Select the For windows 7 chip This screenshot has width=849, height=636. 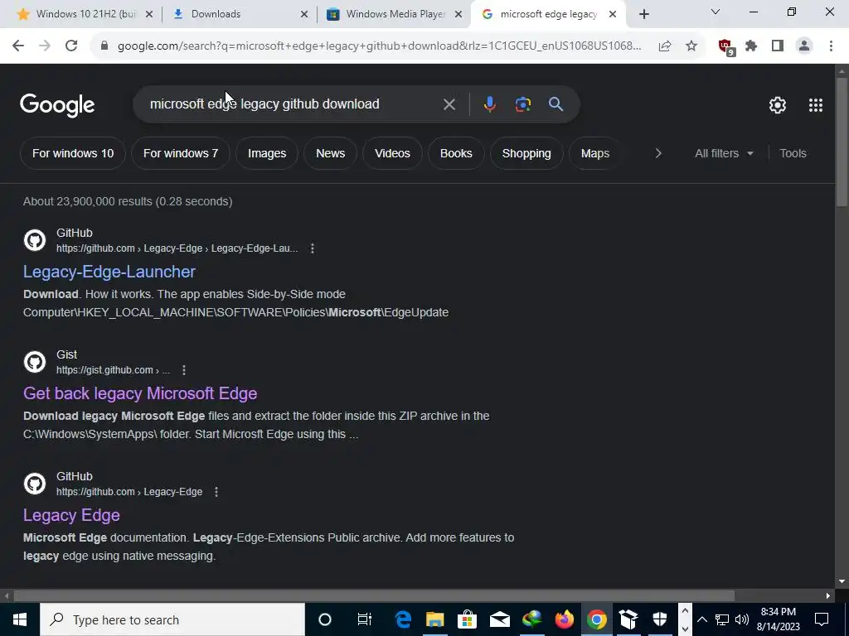180,153
